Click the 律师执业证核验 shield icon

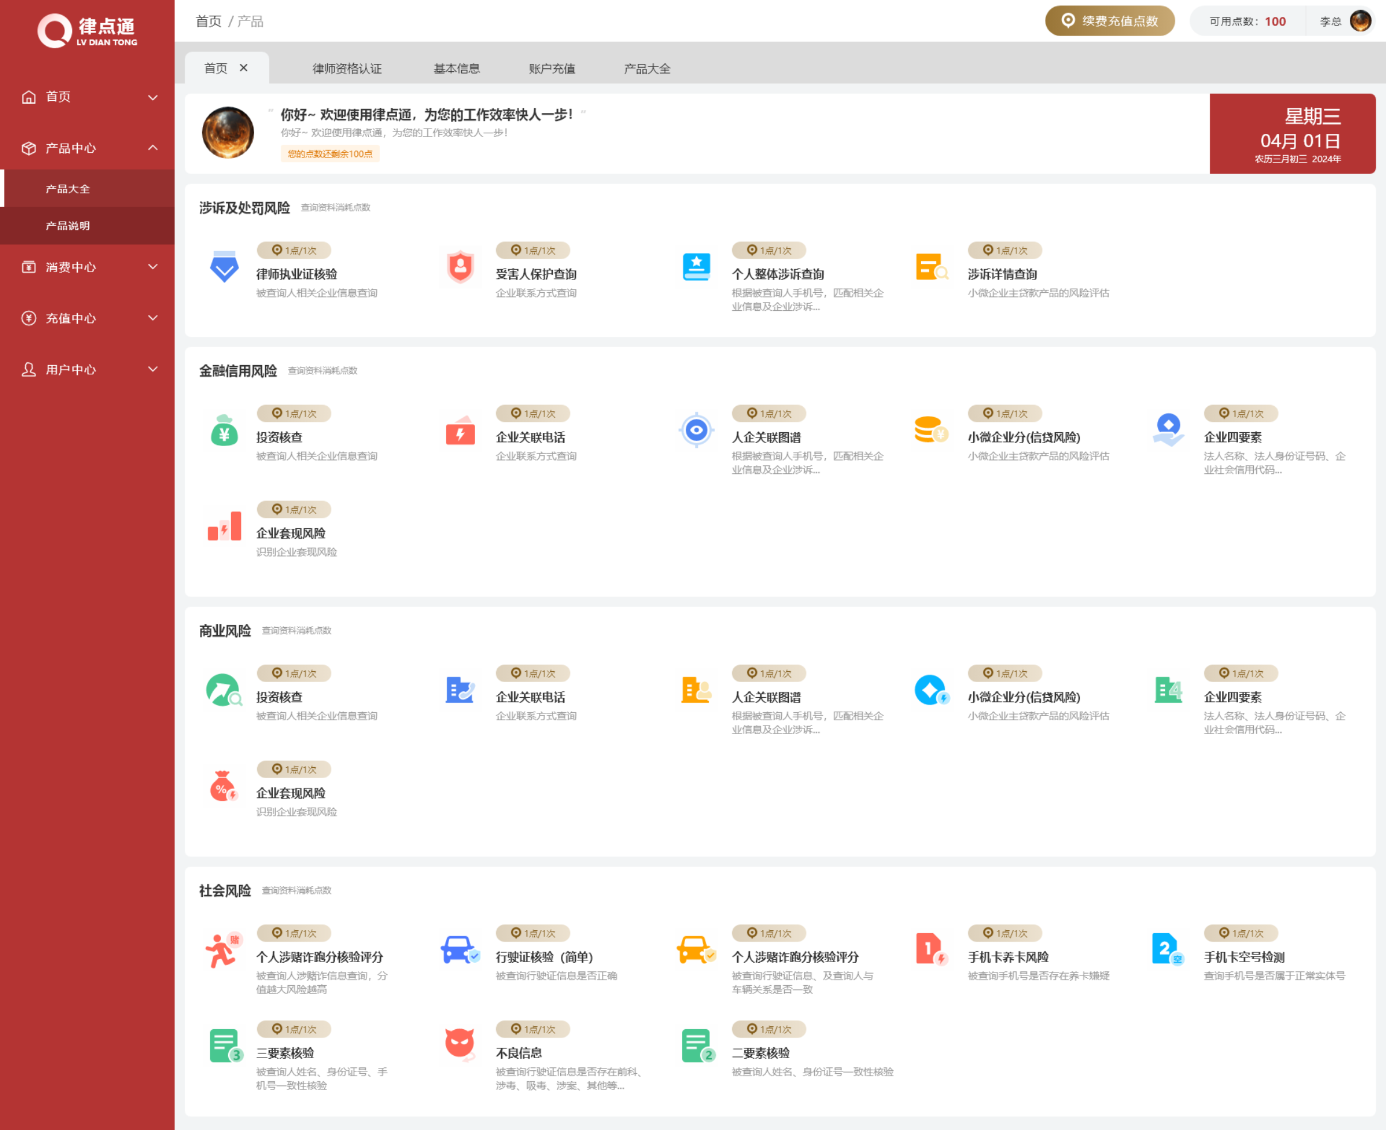pyautogui.click(x=224, y=267)
